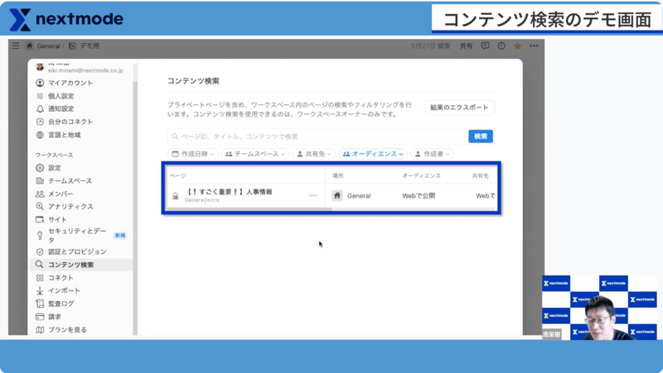The image size is (663, 373).
Task: Click the 請求 credit card icon
Action: point(40,317)
